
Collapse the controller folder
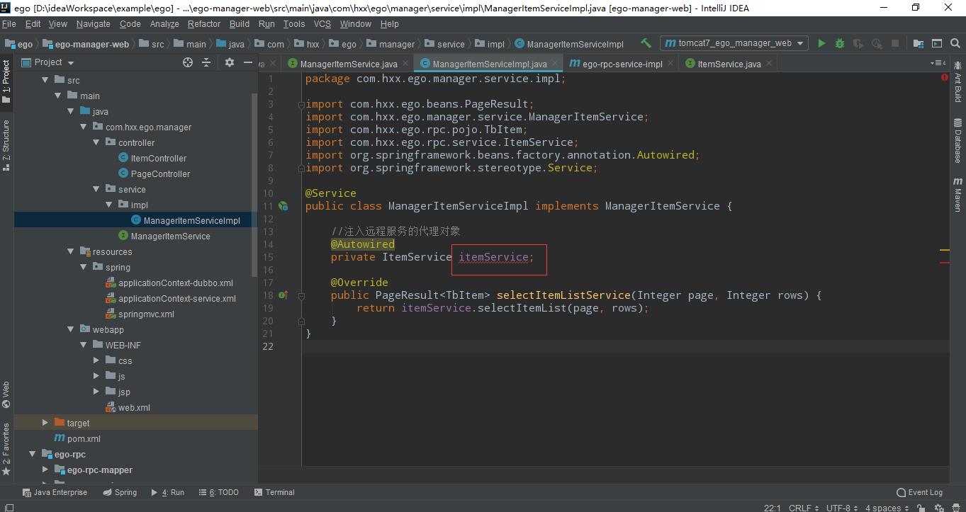click(97, 142)
